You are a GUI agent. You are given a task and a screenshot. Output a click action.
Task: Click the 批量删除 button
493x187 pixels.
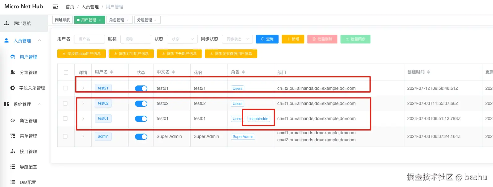[322, 39]
